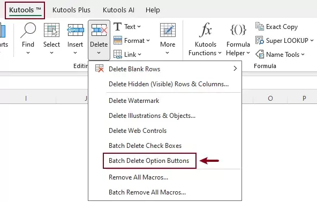The height and width of the screenshot is (202, 317).
Task: Expand the Link dropdown chevron
Action: click(140, 55)
